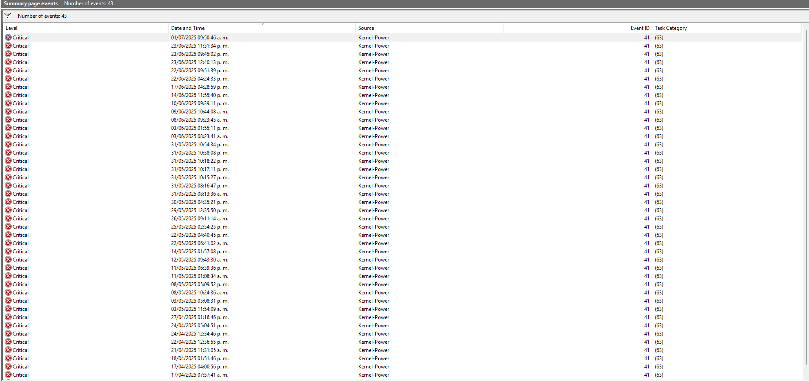809x381 pixels.
Task: Click the Critical icon for 14/05/2025 01:57:08 p. m.
Action: [x=8, y=252]
